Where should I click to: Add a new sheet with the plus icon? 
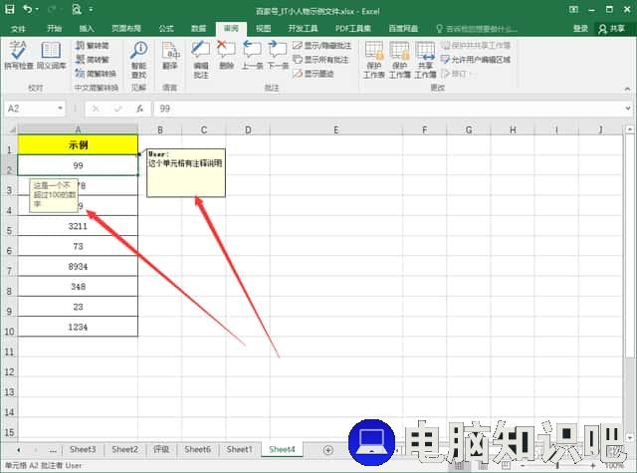328,449
